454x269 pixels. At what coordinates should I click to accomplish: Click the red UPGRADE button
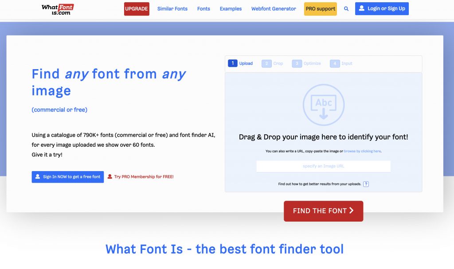click(x=137, y=8)
